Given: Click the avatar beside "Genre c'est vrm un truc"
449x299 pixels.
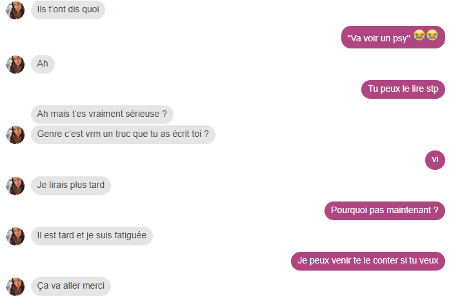Looking at the screenshot, I should [15, 135].
